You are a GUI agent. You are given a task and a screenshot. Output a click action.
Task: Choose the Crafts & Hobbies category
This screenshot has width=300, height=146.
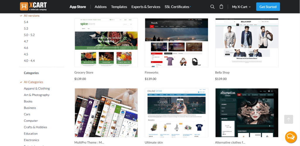(35, 127)
